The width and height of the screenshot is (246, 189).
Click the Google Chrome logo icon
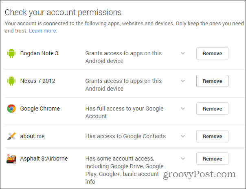(11, 109)
